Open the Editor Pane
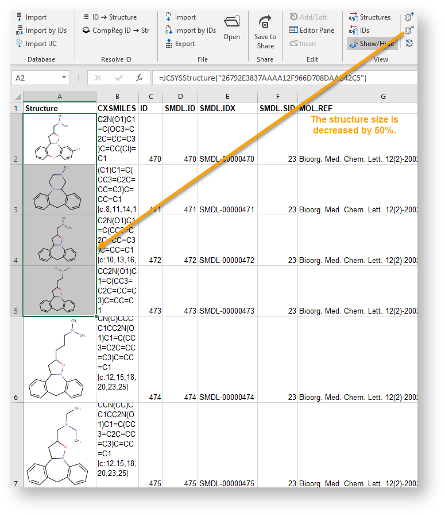This screenshot has height=515, width=445. 312,30
